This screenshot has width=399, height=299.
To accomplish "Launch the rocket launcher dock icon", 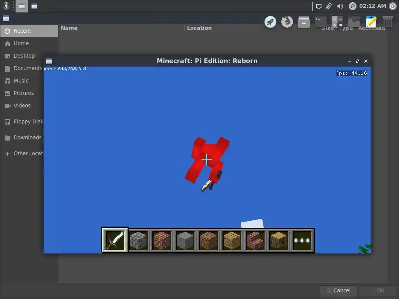I will tap(270, 22).
